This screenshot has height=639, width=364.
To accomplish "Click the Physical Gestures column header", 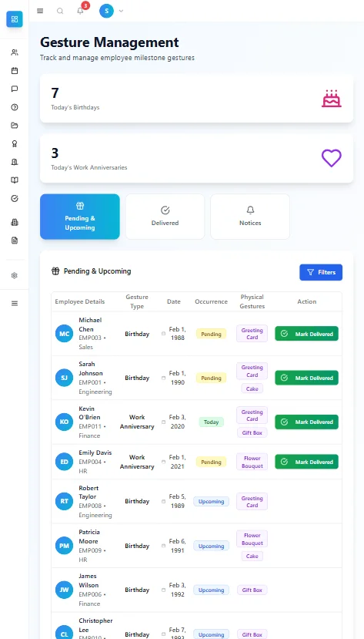I will pos(252,301).
